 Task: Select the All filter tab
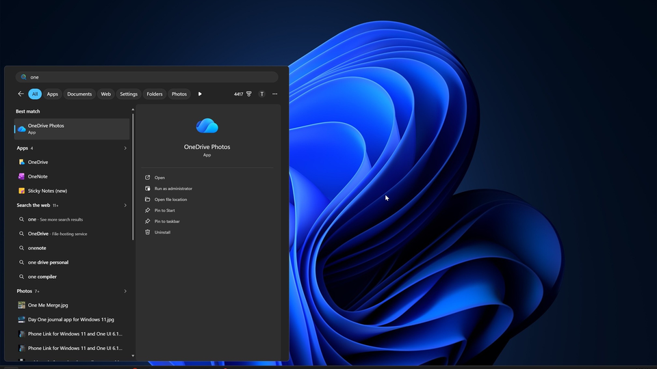(x=35, y=94)
